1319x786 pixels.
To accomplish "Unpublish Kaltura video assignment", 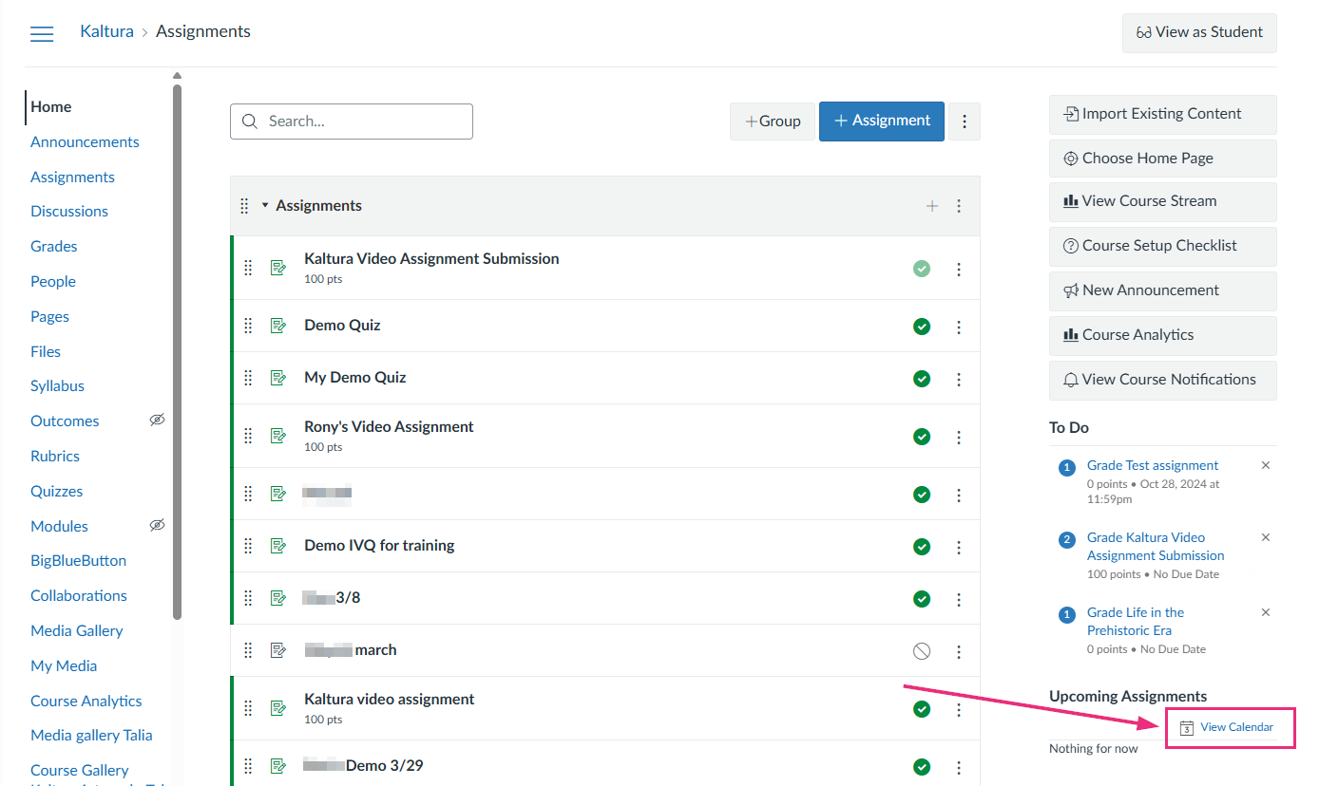I will [921, 709].
